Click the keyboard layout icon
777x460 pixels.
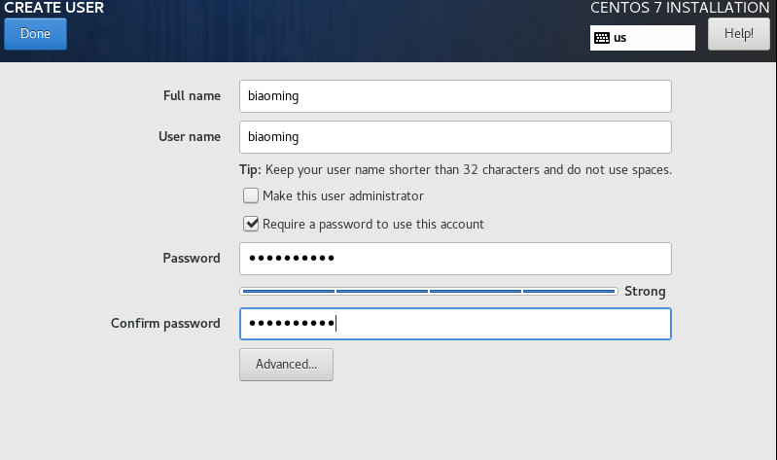point(602,38)
